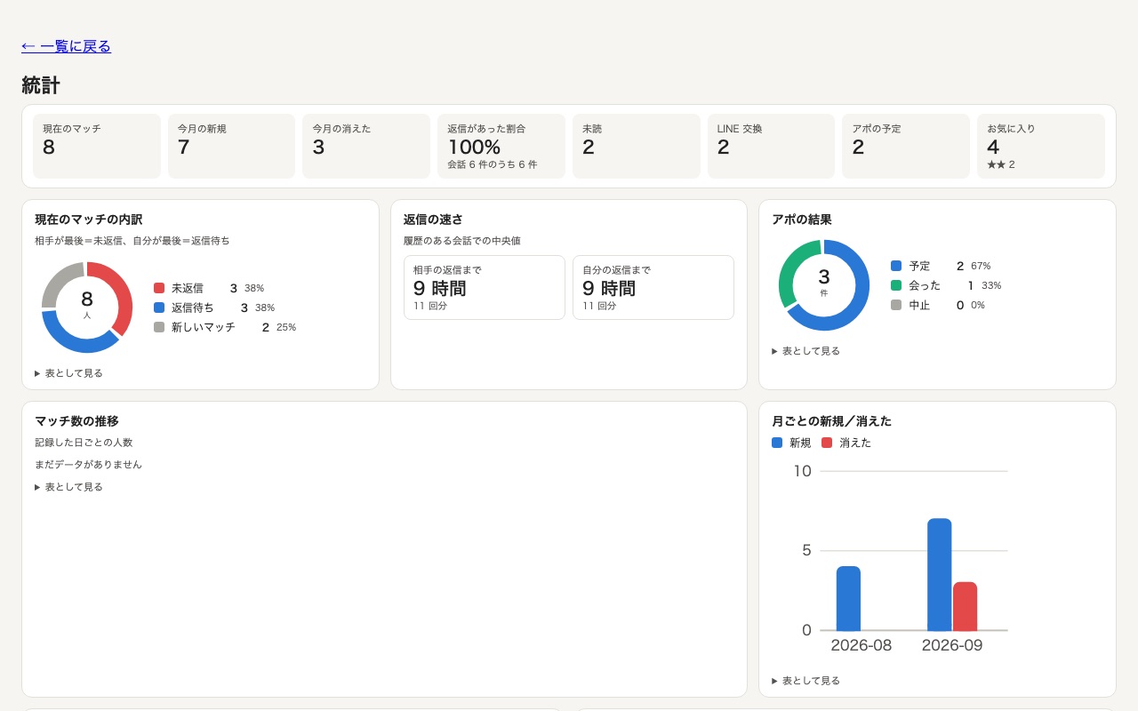
Task: Click the ★★ 2 rating under お気に入り
Action: [1001, 164]
